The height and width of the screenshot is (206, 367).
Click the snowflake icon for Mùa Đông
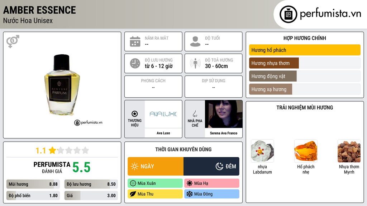[190, 194]
